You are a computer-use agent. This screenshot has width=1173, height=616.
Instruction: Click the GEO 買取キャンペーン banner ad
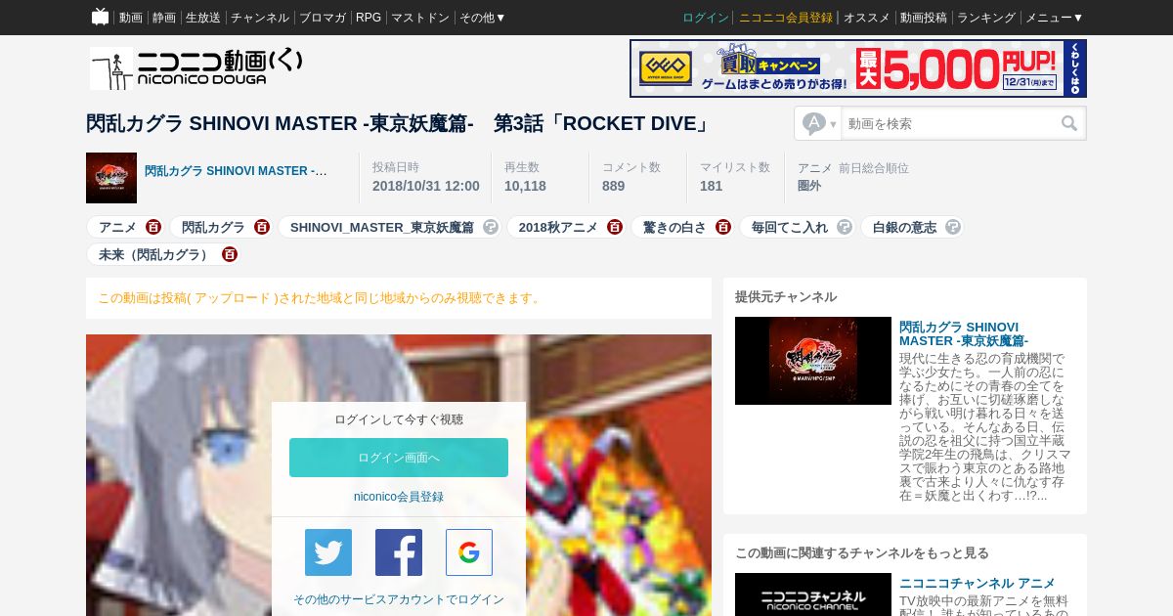pos(858,68)
